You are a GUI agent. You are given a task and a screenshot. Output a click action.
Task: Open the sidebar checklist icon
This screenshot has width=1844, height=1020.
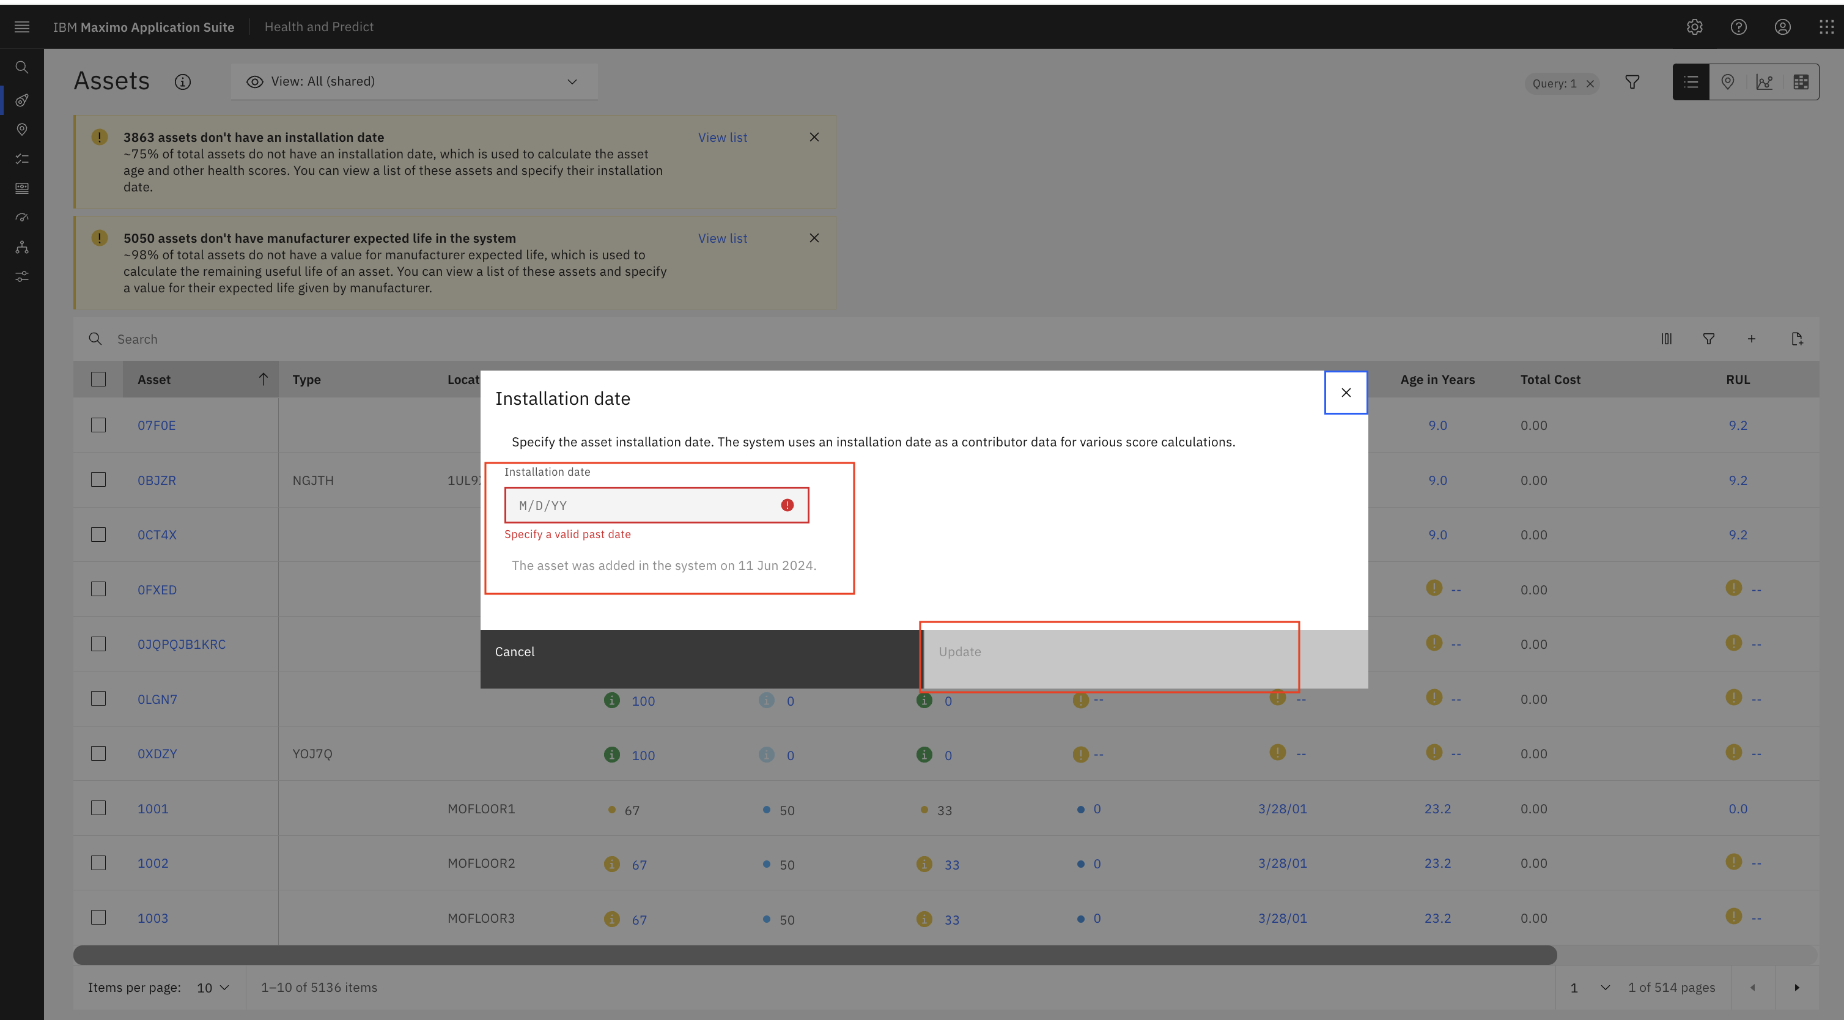click(21, 159)
